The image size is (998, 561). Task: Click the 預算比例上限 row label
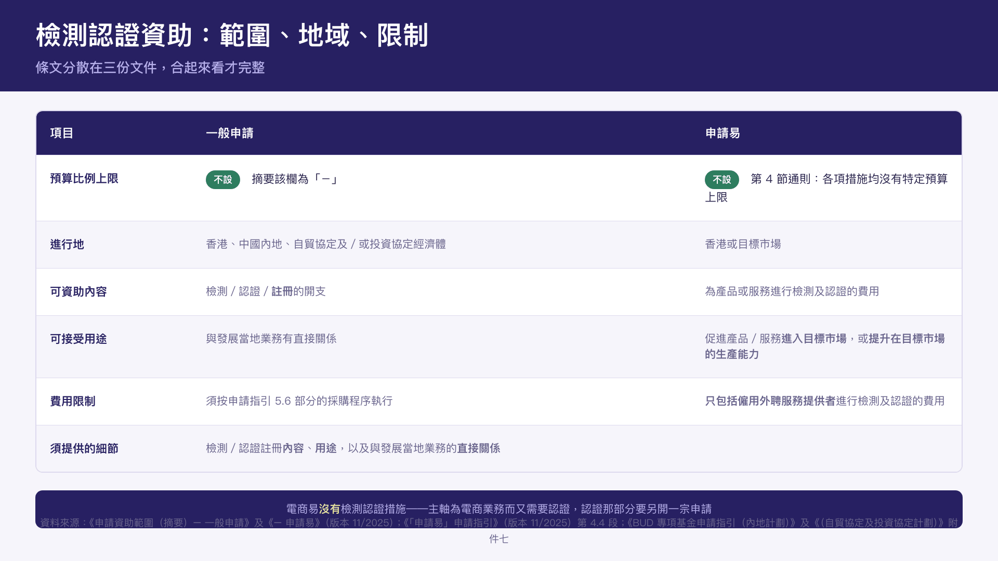(x=84, y=179)
